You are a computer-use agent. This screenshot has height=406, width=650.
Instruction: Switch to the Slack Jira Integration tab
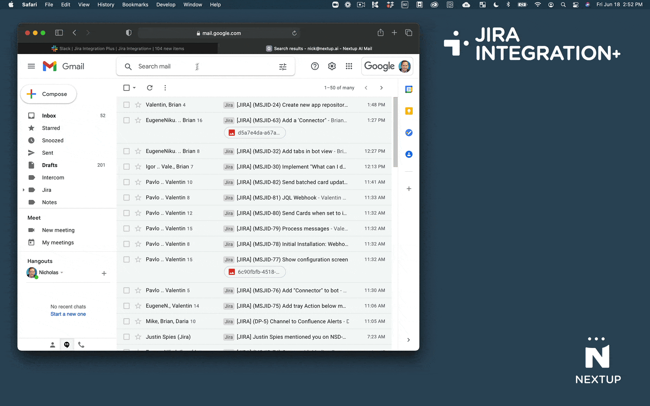(x=118, y=48)
